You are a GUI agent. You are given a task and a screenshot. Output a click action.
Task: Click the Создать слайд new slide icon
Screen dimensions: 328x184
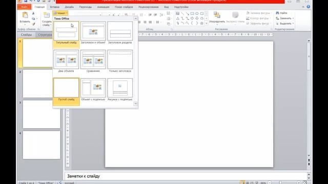pos(47,15)
